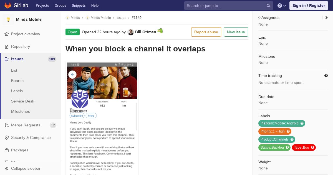
Task: Click the Repository file icon
Action: pyautogui.click(x=7, y=46)
